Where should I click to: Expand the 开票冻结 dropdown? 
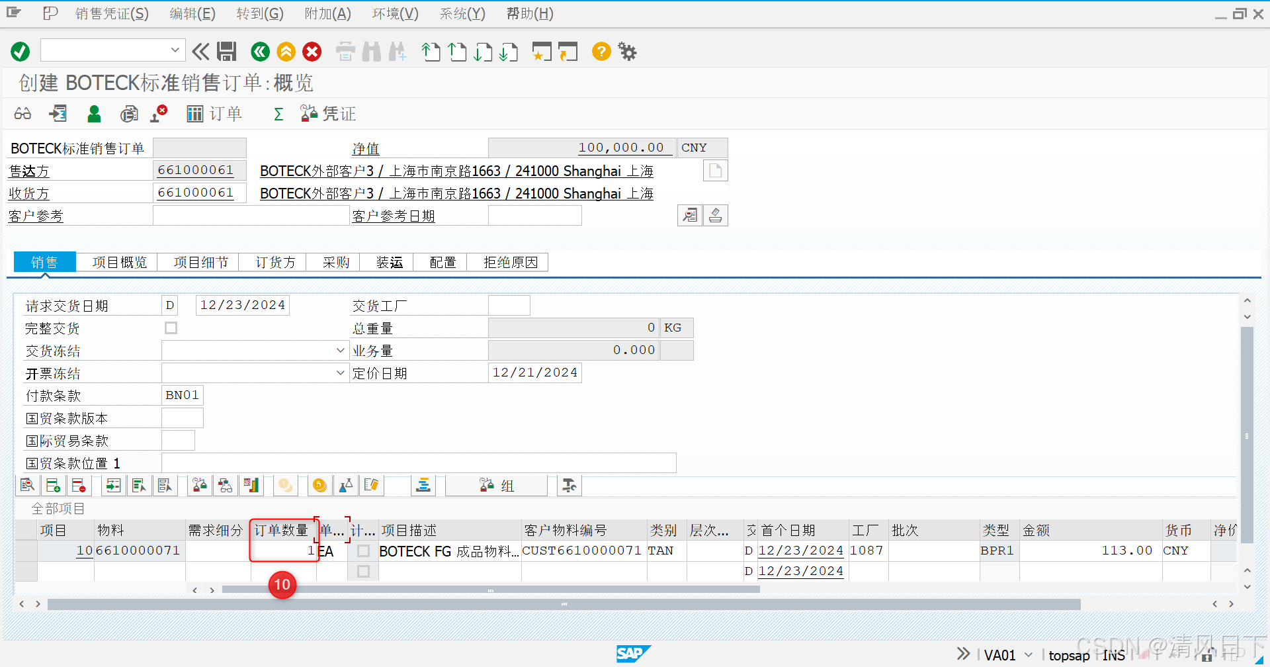tap(340, 373)
